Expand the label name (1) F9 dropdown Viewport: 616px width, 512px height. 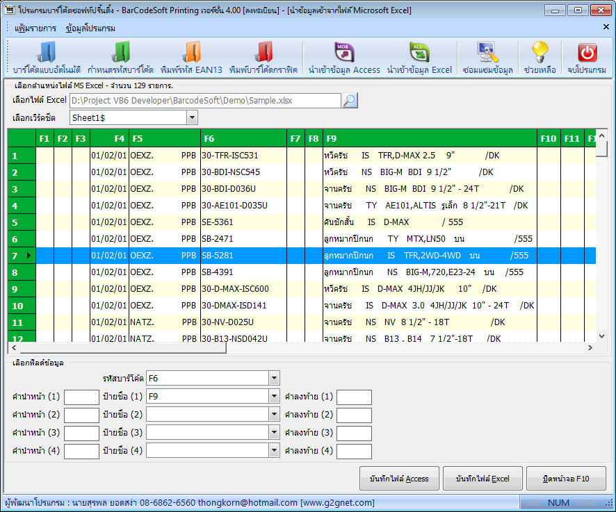tap(274, 397)
